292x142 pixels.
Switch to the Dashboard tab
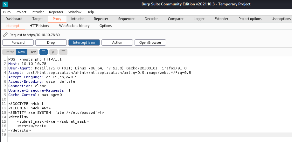[x=14, y=19]
